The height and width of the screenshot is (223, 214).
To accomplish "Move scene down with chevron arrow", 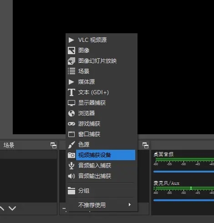I will (x=12, y=208).
